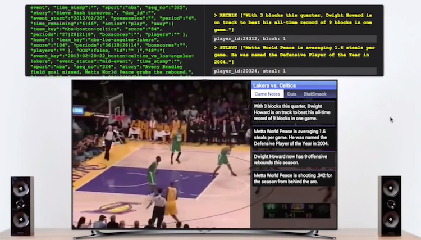The height and width of the screenshot is (240, 421).
Task: Select the Dwight Howard offensive rebounds note
Action: coord(294,160)
